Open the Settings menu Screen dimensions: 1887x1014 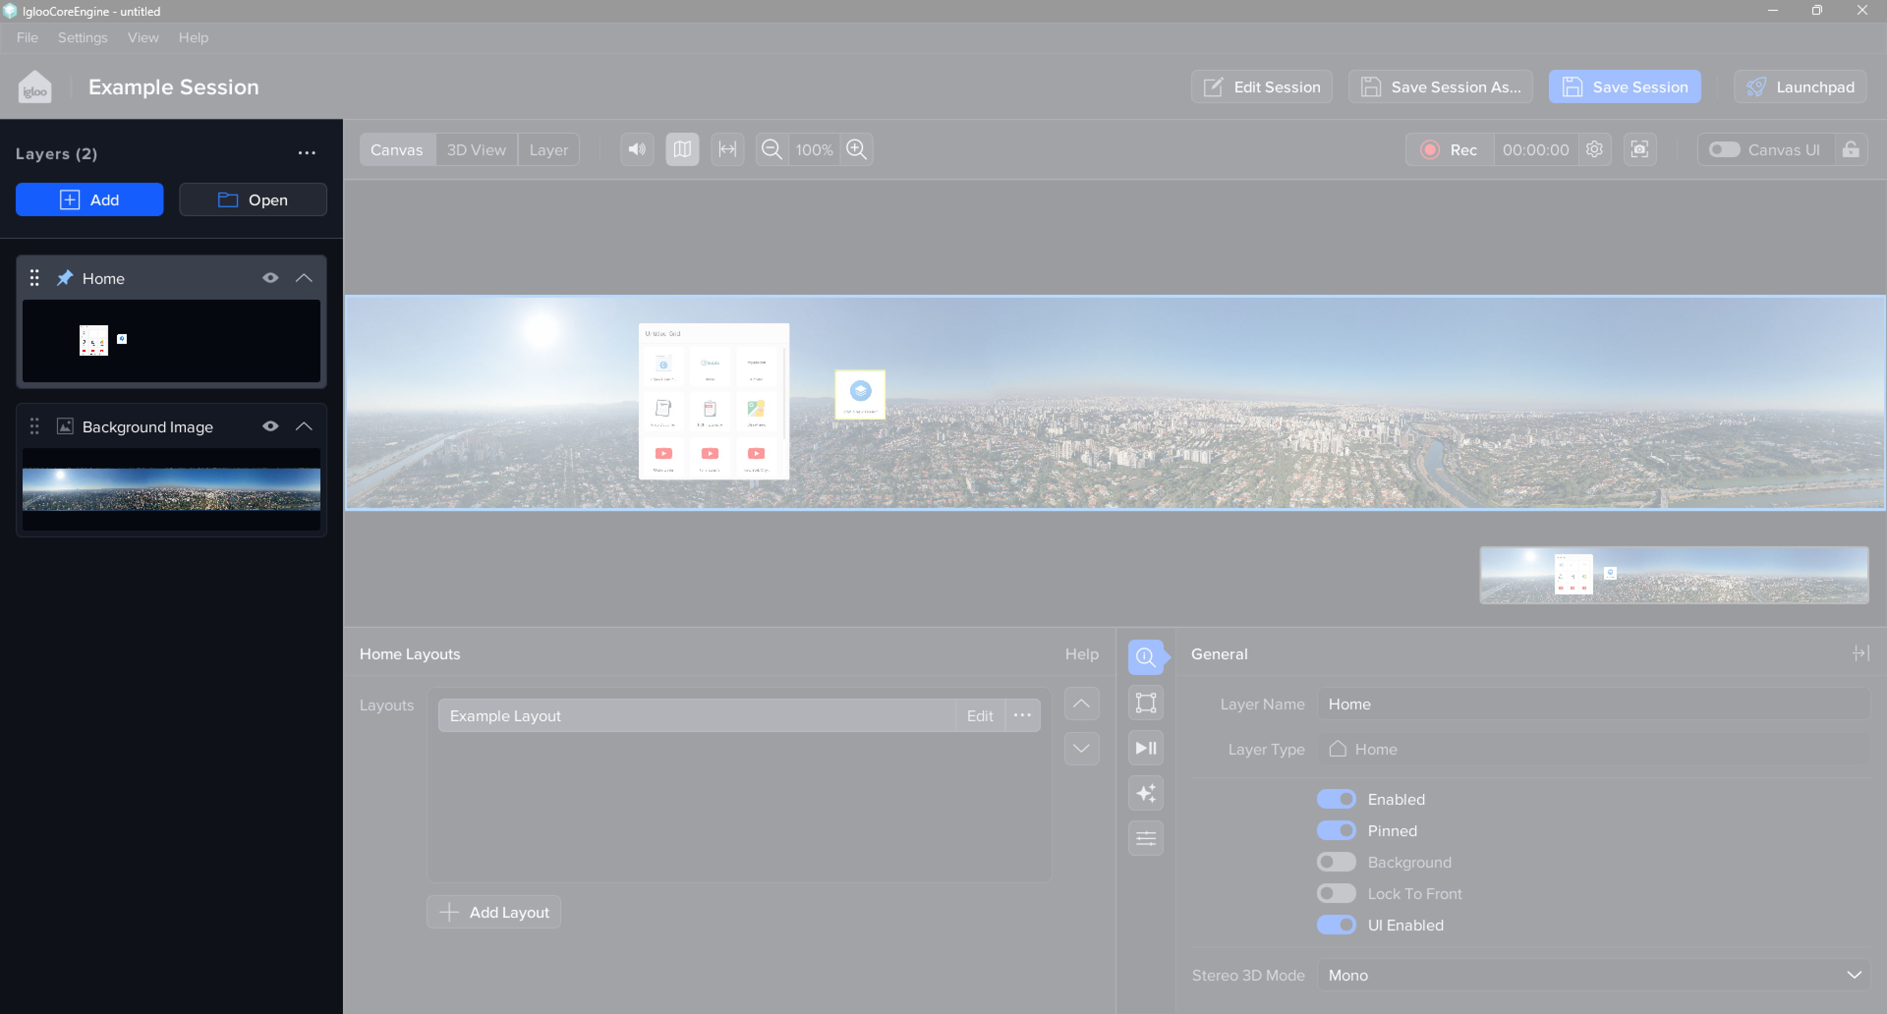[82, 37]
